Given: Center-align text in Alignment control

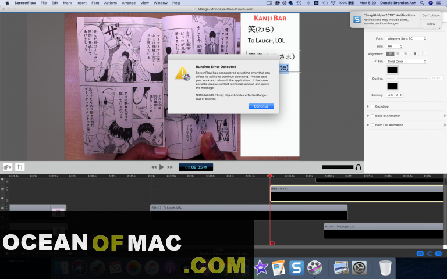Looking at the screenshot, I should [x=398, y=54].
